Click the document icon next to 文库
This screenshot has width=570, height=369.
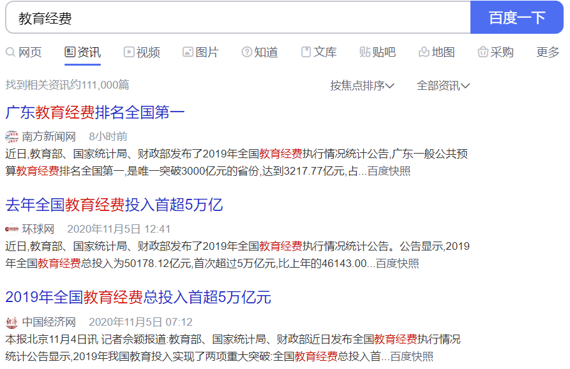304,52
